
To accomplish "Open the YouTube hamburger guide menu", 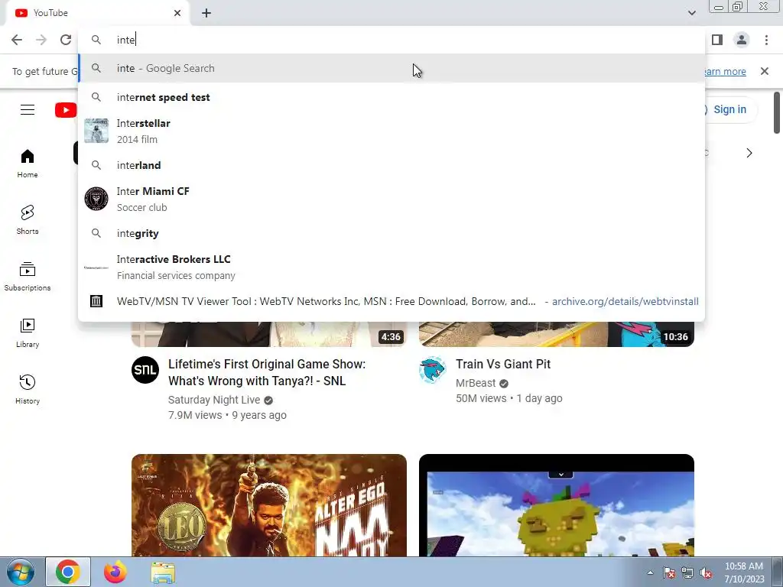I will 28,110.
